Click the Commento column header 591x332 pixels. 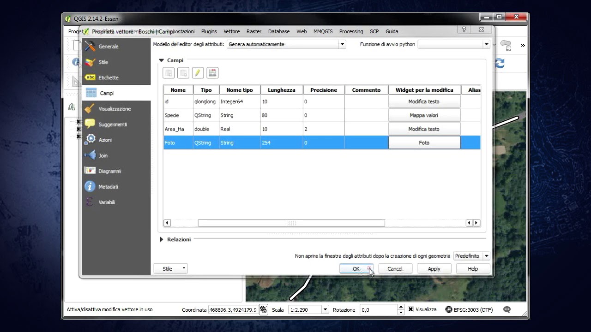366,90
